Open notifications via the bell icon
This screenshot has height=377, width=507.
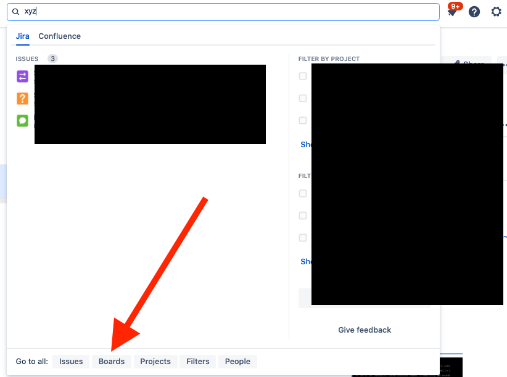[x=452, y=12]
